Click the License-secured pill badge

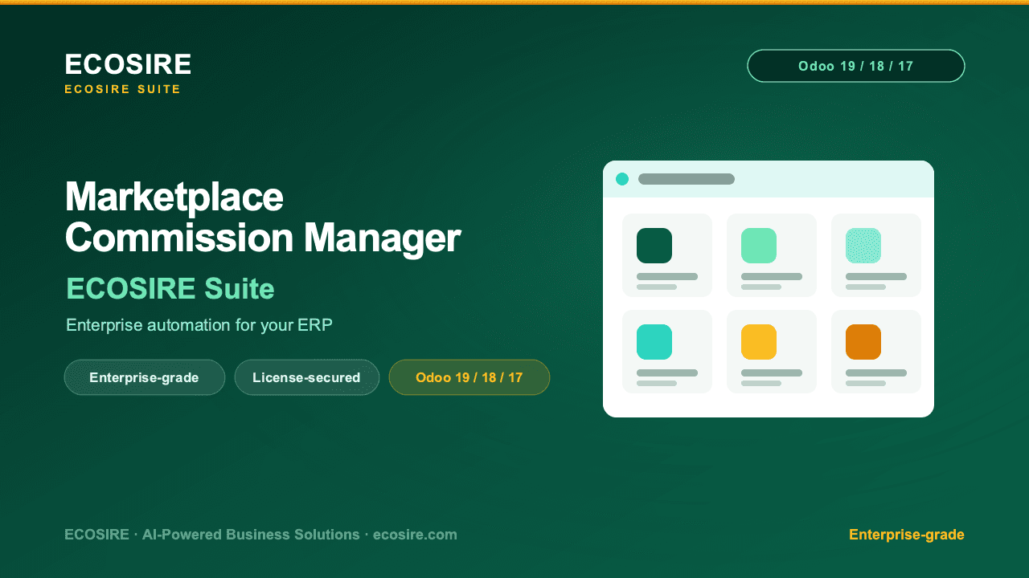[x=307, y=377]
